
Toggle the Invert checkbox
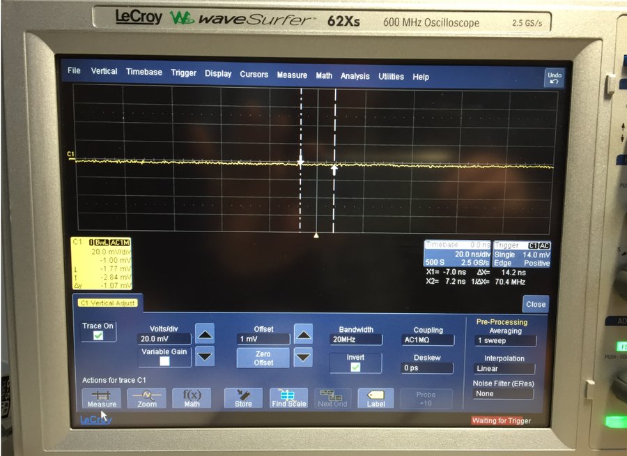coord(355,367)
